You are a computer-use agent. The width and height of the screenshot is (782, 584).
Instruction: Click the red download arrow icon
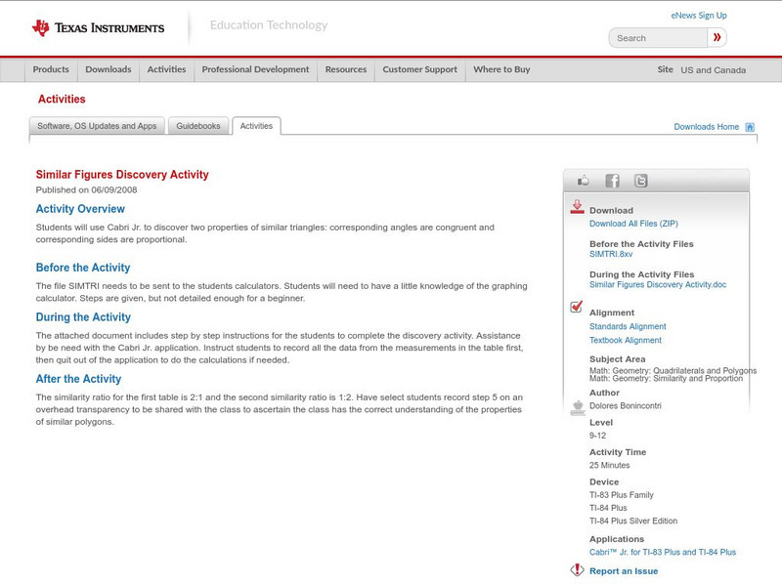point(577,207)
